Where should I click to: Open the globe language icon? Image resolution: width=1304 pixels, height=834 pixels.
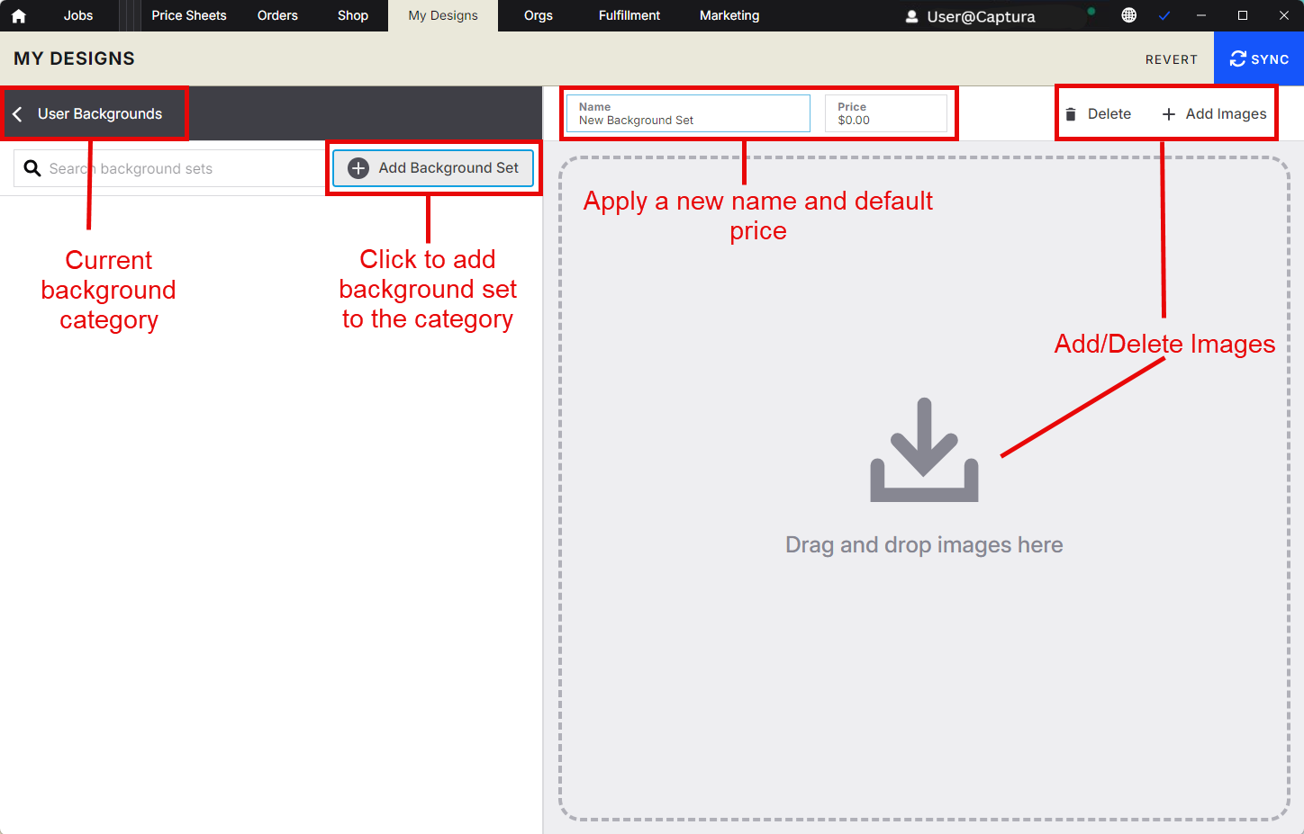[x=1128, y=15]
